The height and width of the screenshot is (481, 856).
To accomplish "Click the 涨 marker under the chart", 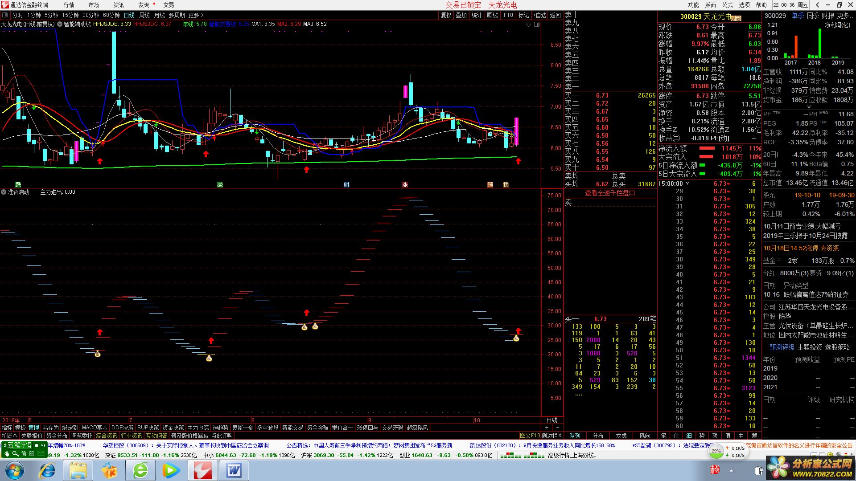I will point(405,185).
